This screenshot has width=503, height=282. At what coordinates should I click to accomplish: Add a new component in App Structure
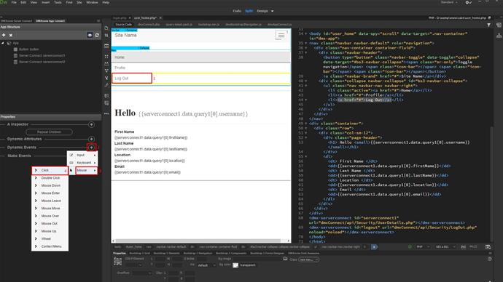(4, 35)
